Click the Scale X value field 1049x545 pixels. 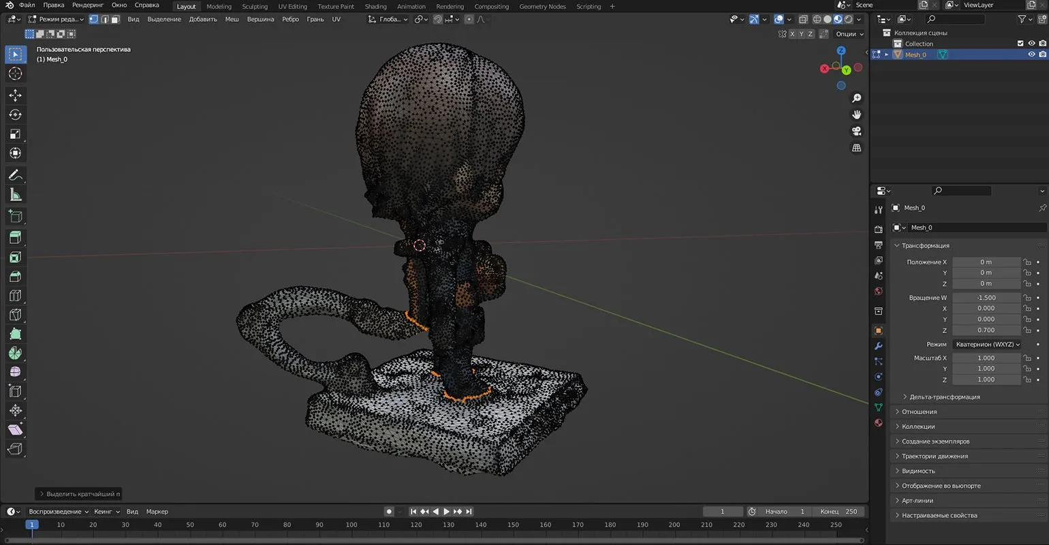pyautogui.click(x=986, y=358)
